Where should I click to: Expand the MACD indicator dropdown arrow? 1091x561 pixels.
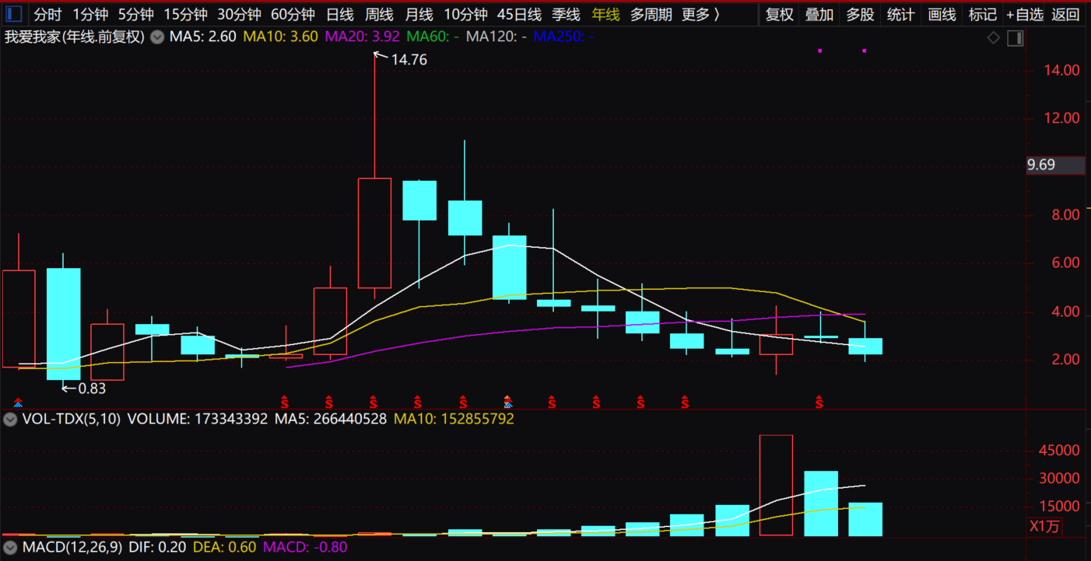coord(10,546)
